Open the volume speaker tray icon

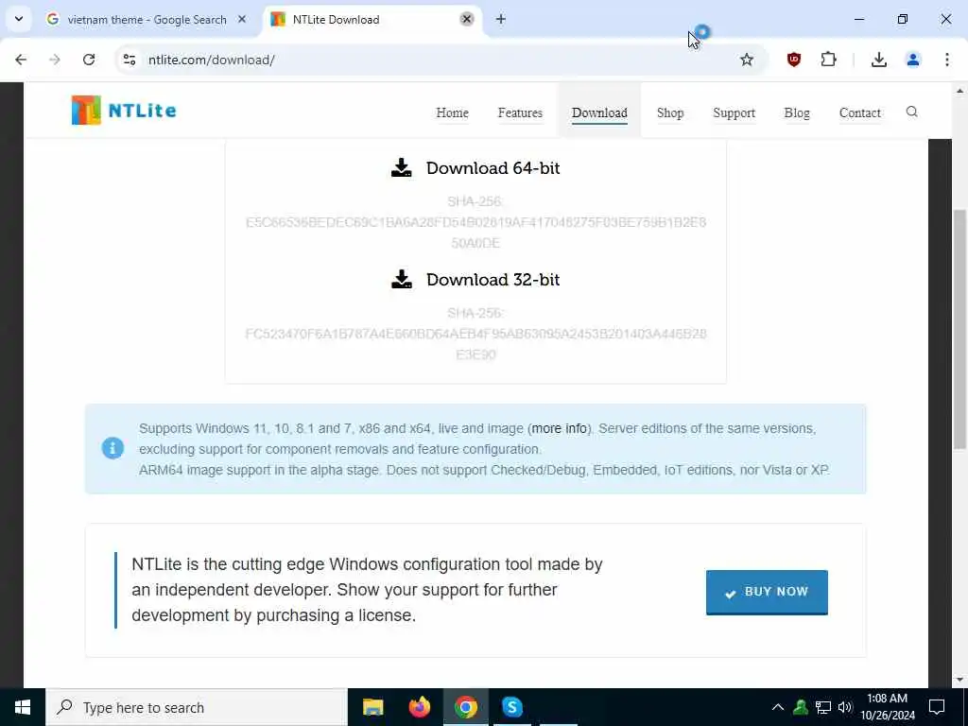pos(845,707)
